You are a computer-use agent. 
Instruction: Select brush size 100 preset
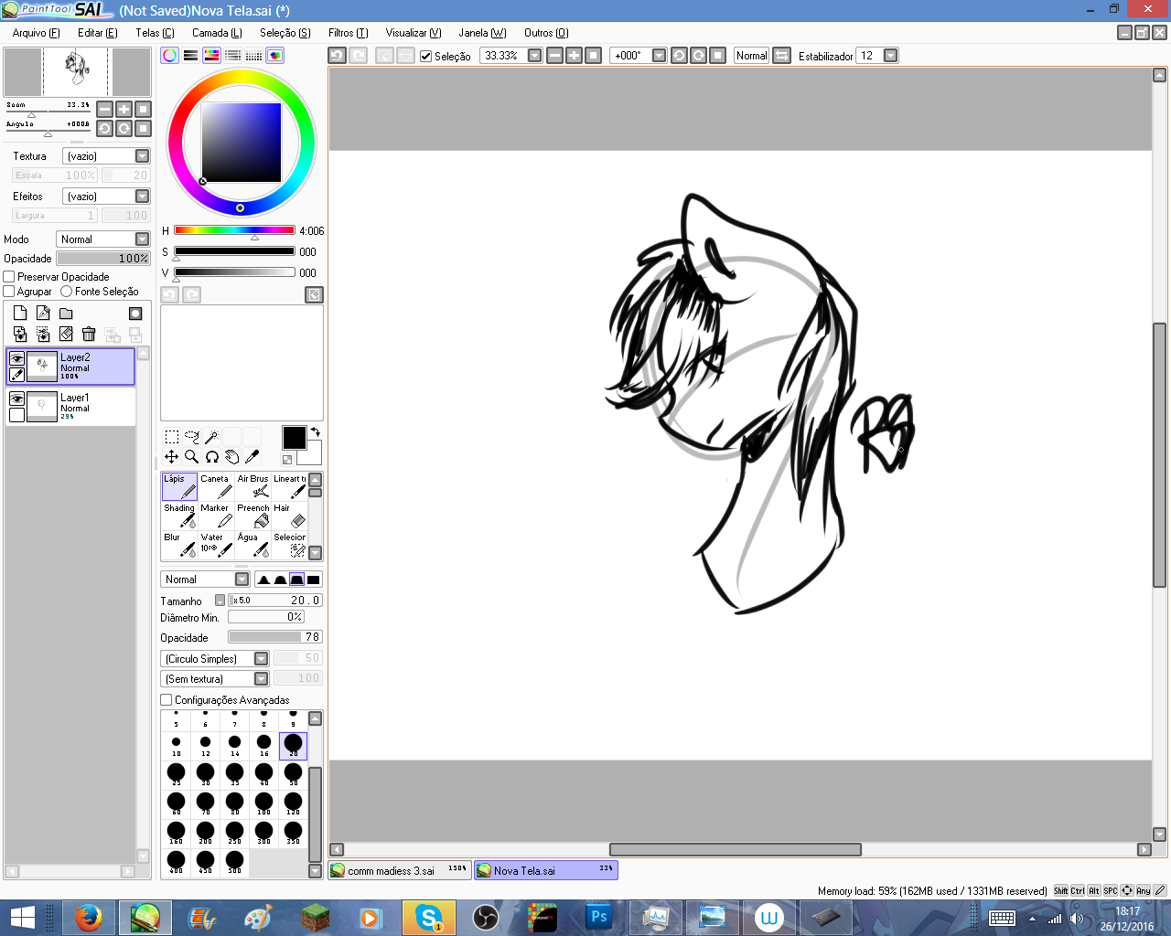[x=263, y=804]
